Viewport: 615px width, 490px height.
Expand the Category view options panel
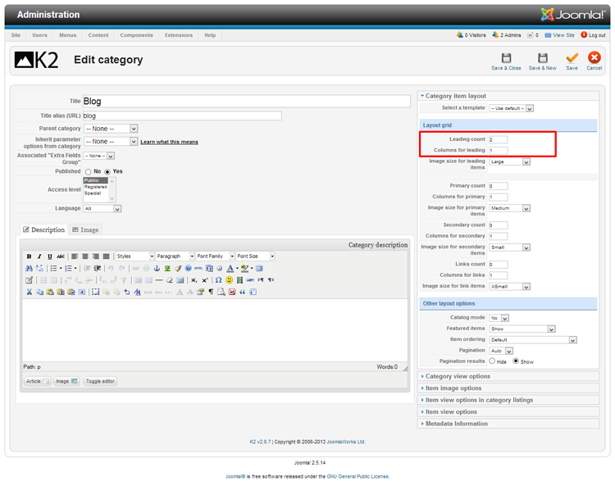click(x=458, y=376)
